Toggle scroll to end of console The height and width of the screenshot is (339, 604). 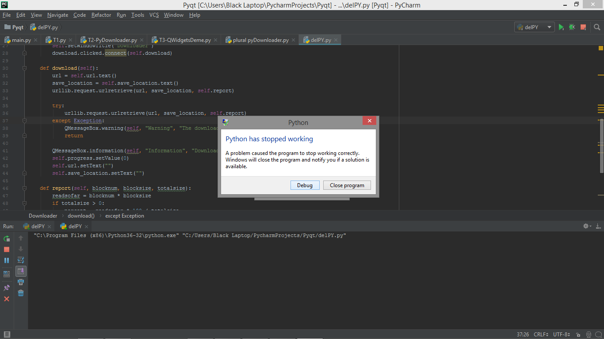coord(21,271)
